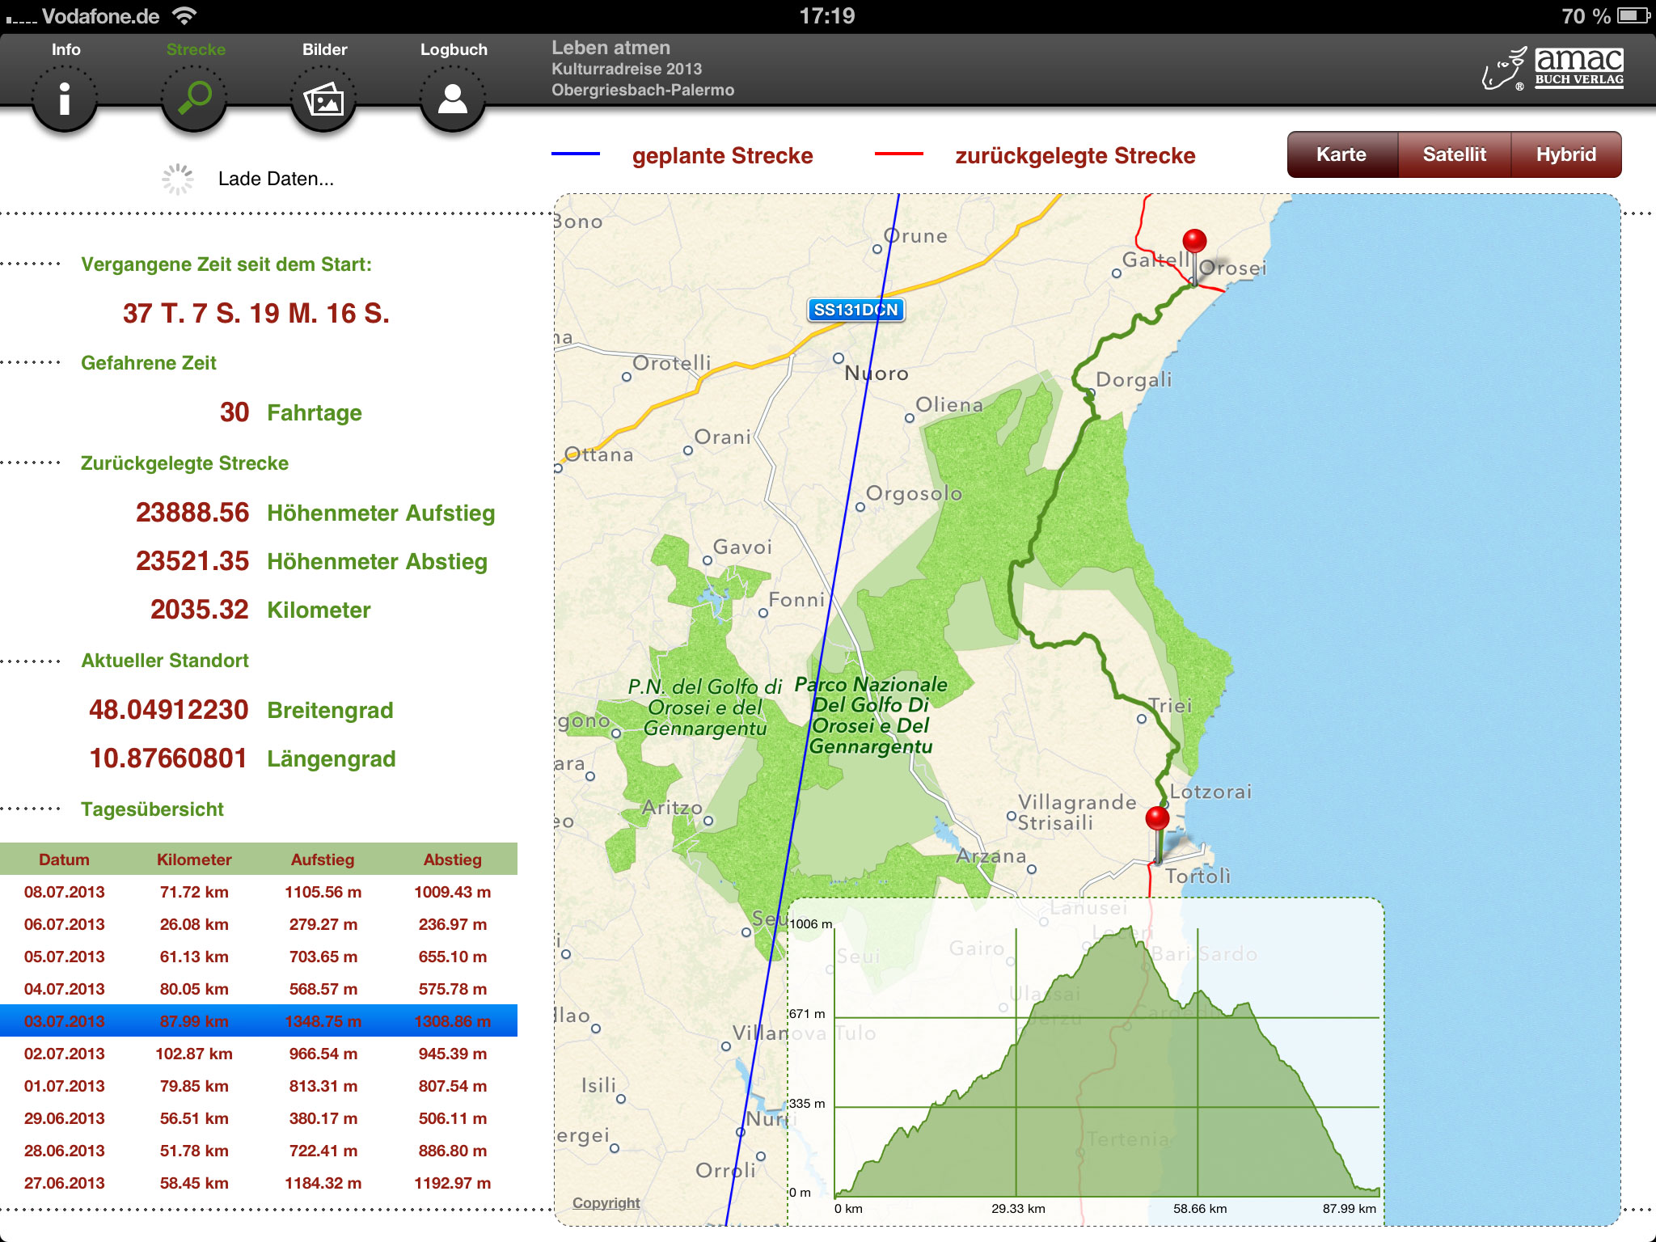
Task: Tap the 102.87 km cell
Action: pos(194,1054)
